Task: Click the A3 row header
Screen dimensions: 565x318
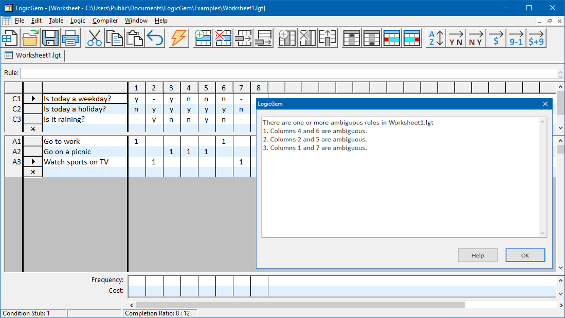Action: [14, 162]
